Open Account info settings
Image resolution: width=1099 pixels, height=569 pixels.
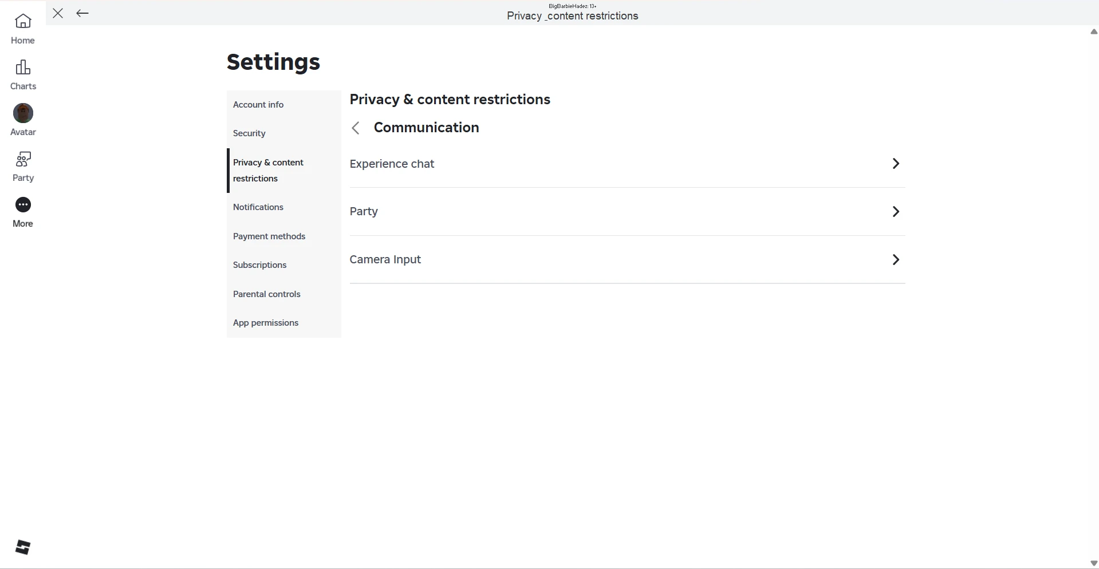coord(258,104)
